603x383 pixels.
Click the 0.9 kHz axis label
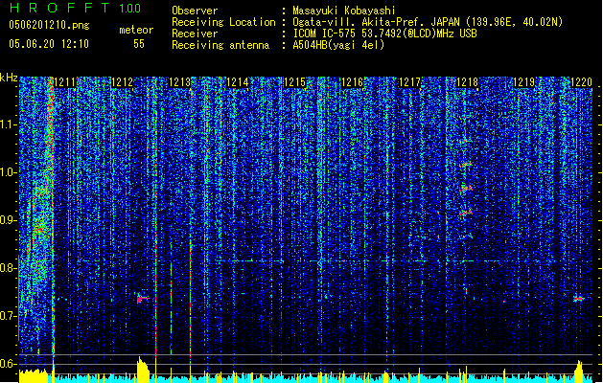click(x=8, y=220)
